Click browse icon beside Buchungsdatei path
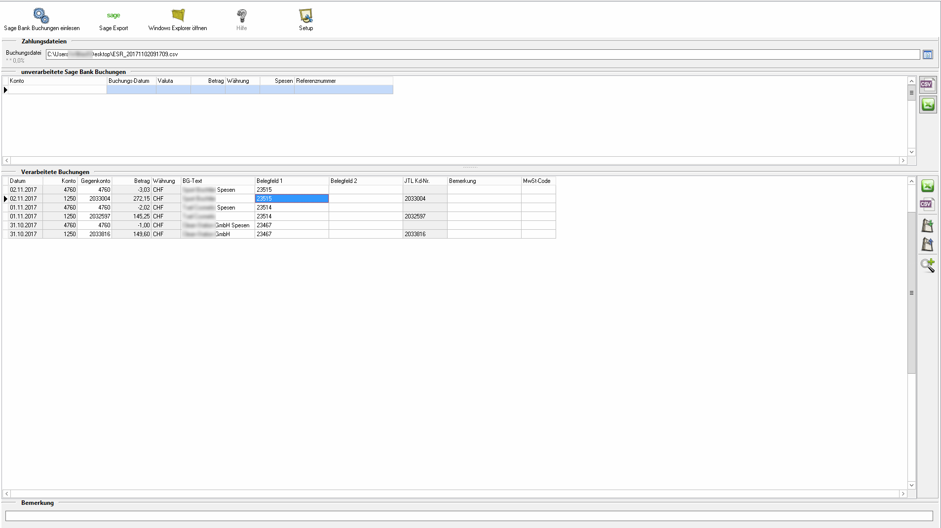The image size is (941, 528). tap(928, 55)
